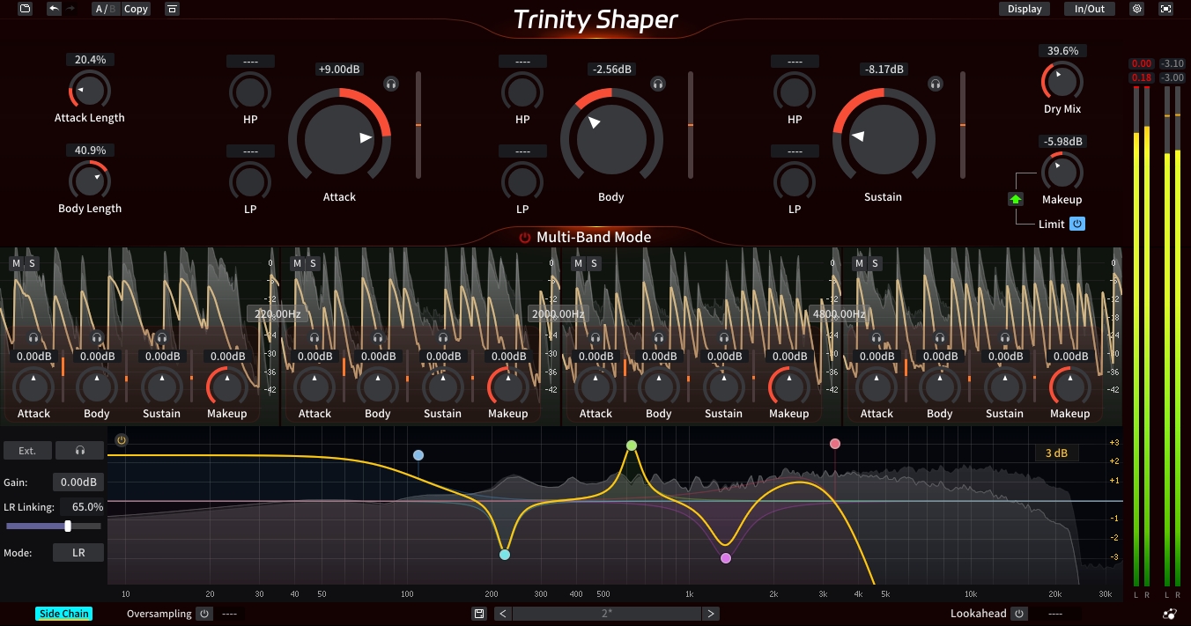Click the 2000.00Hz crossover frequency label
This screenshot has height=626, width=1191.
click(559, 313)
